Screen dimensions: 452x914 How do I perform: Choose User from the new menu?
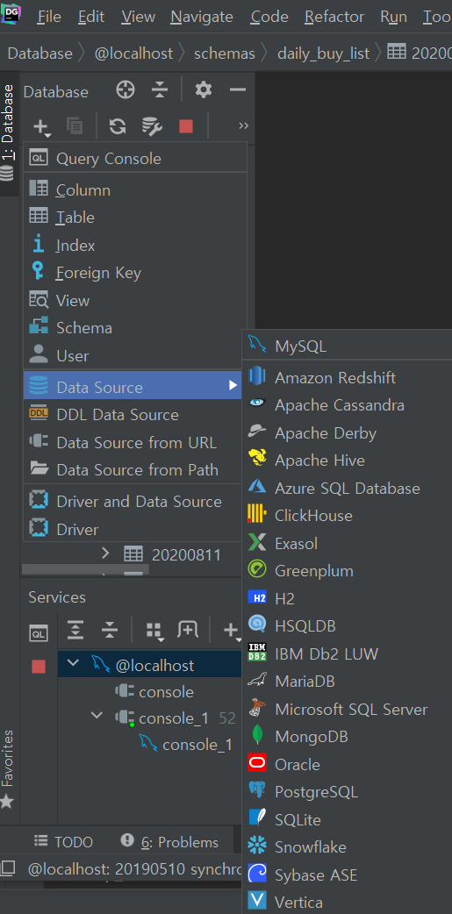pyautogui.click(x=135, y=355)
